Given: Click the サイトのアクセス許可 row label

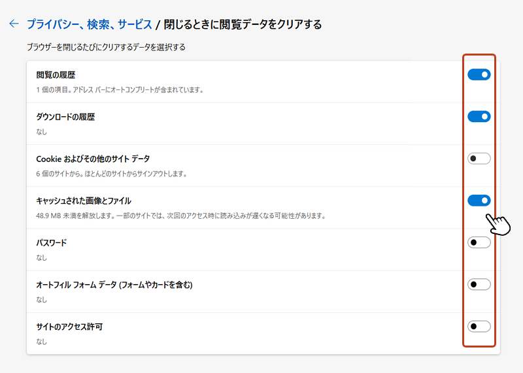Looking at the screenshot, I should (69, 327).
